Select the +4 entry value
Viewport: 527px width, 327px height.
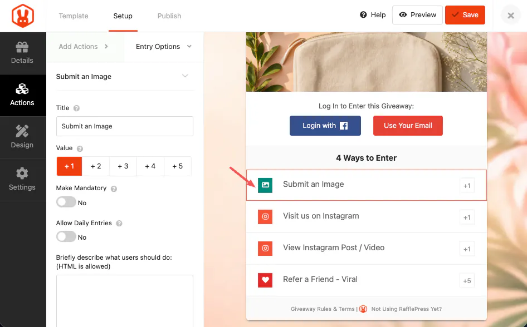(x=150, y=166)
